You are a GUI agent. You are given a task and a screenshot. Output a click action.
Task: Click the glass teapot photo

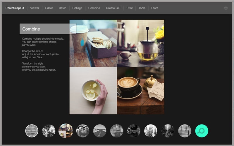141,43
